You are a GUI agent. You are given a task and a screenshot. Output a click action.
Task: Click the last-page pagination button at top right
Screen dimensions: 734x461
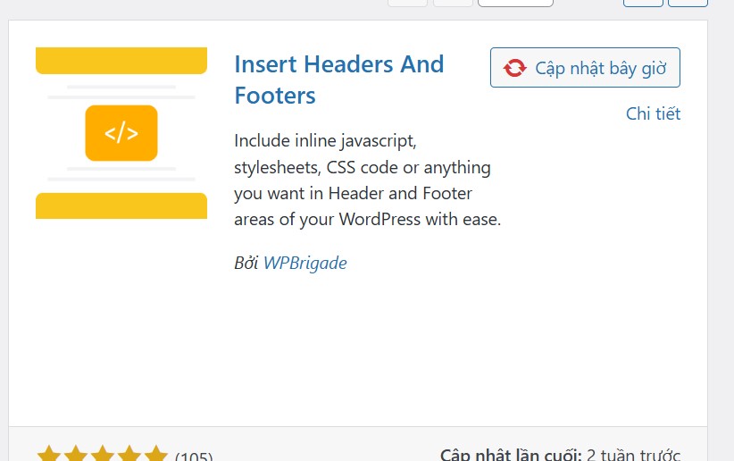coord(688,3)
